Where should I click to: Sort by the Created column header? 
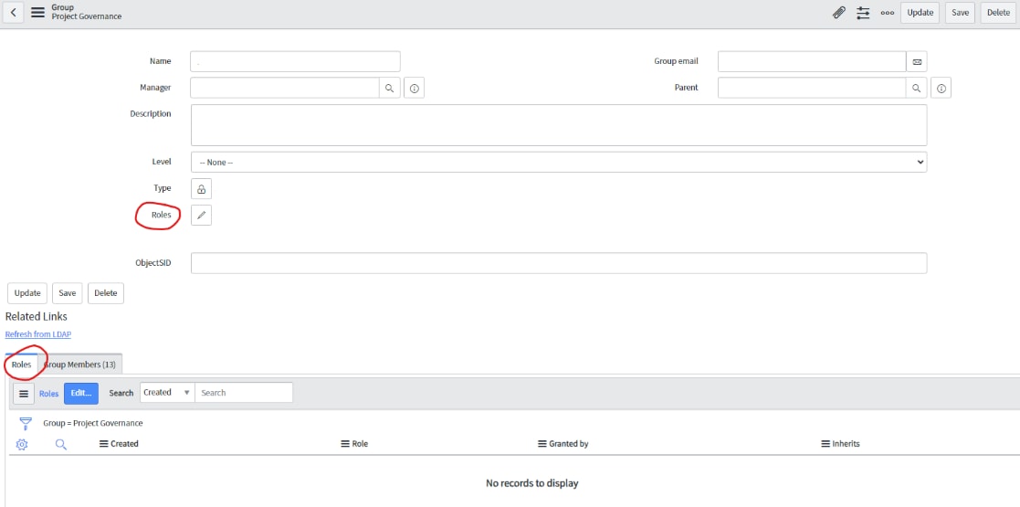[x=124, y=444]
